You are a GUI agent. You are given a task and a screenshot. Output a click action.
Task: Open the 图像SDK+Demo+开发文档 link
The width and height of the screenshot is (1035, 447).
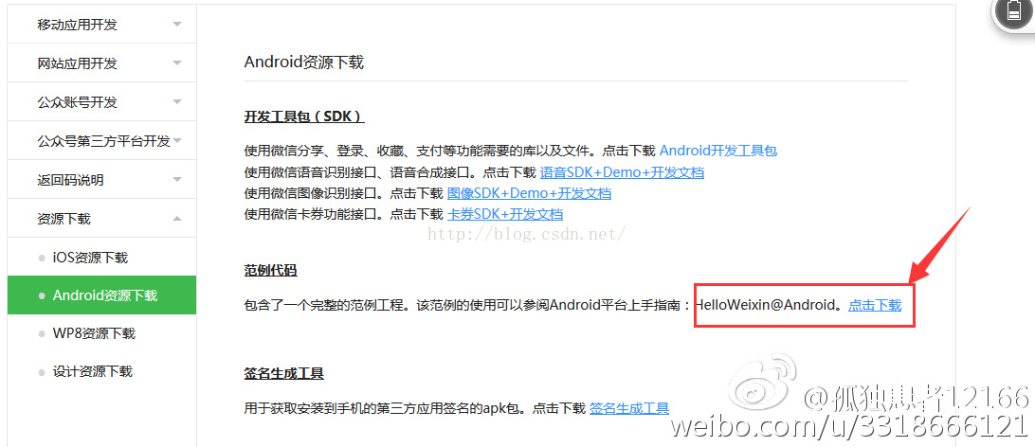pyautogui.click(x=529, y=193)
